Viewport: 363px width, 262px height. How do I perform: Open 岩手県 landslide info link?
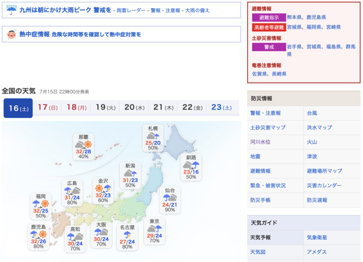click(294, 47)
